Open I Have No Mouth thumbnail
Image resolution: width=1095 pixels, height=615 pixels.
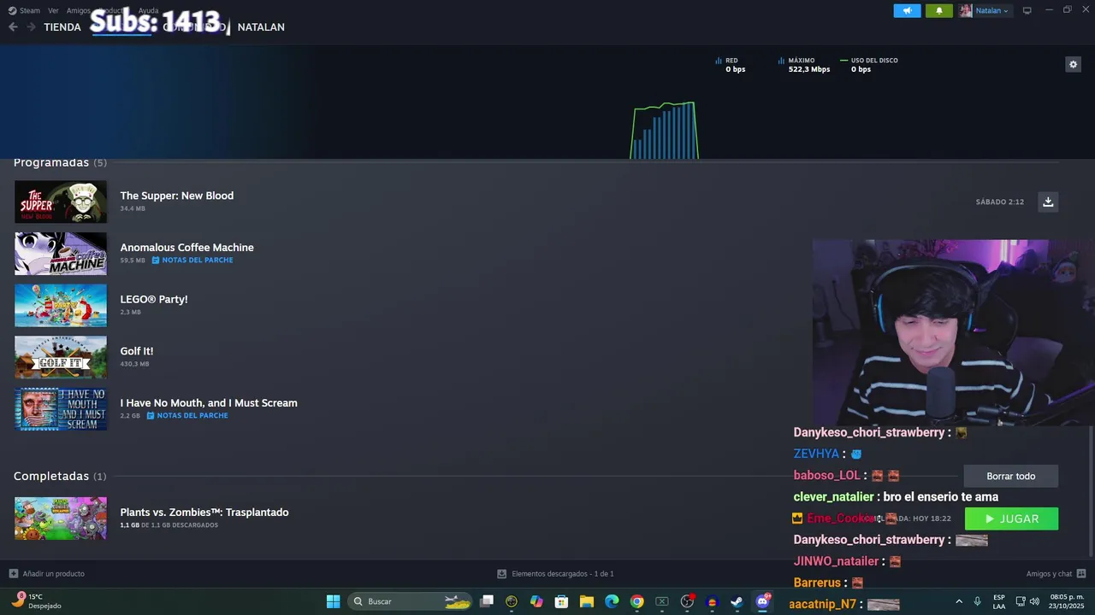click(61, 409)
